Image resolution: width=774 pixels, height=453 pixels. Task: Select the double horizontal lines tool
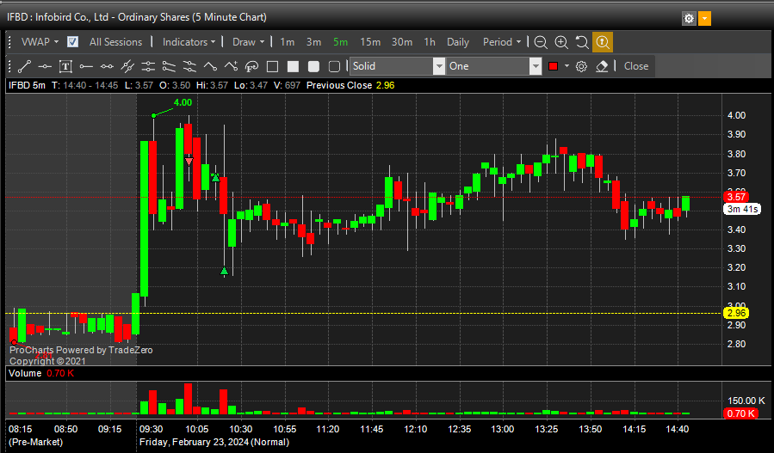click(x=148, y=66)
